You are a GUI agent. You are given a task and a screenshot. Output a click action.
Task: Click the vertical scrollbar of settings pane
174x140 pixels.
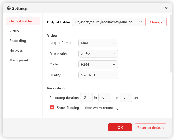point(171,43)
